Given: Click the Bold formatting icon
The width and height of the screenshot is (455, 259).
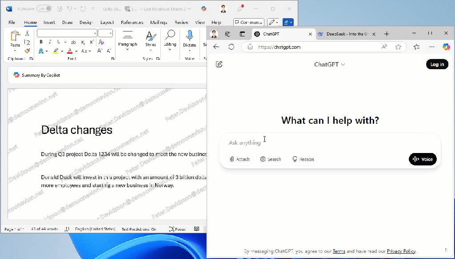Looking at the screenshot, I should 41,42.
